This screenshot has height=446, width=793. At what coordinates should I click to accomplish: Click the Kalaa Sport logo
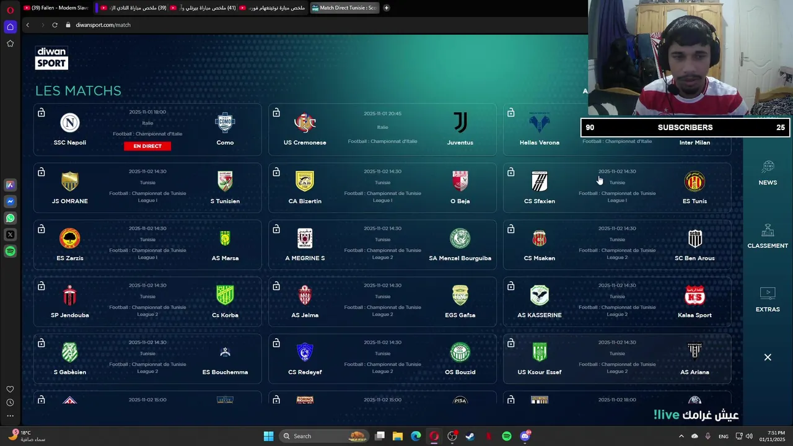(694, 295)
